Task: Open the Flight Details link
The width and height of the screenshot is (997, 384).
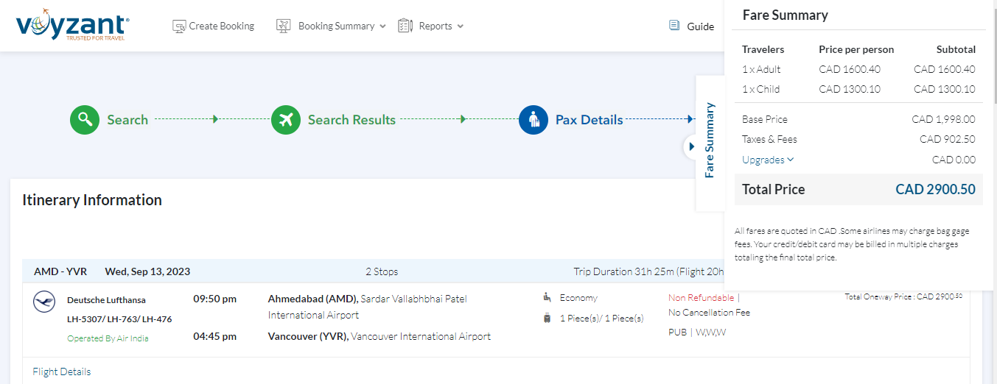Action: pyautogui.click(x=62, y=371)
